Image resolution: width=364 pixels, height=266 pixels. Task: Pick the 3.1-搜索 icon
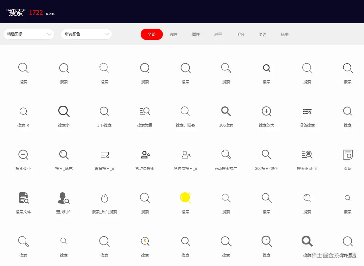pos(105,111)
